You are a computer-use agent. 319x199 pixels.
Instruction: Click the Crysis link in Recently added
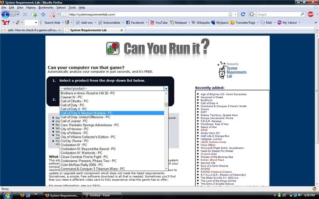(x=205, y=109)
